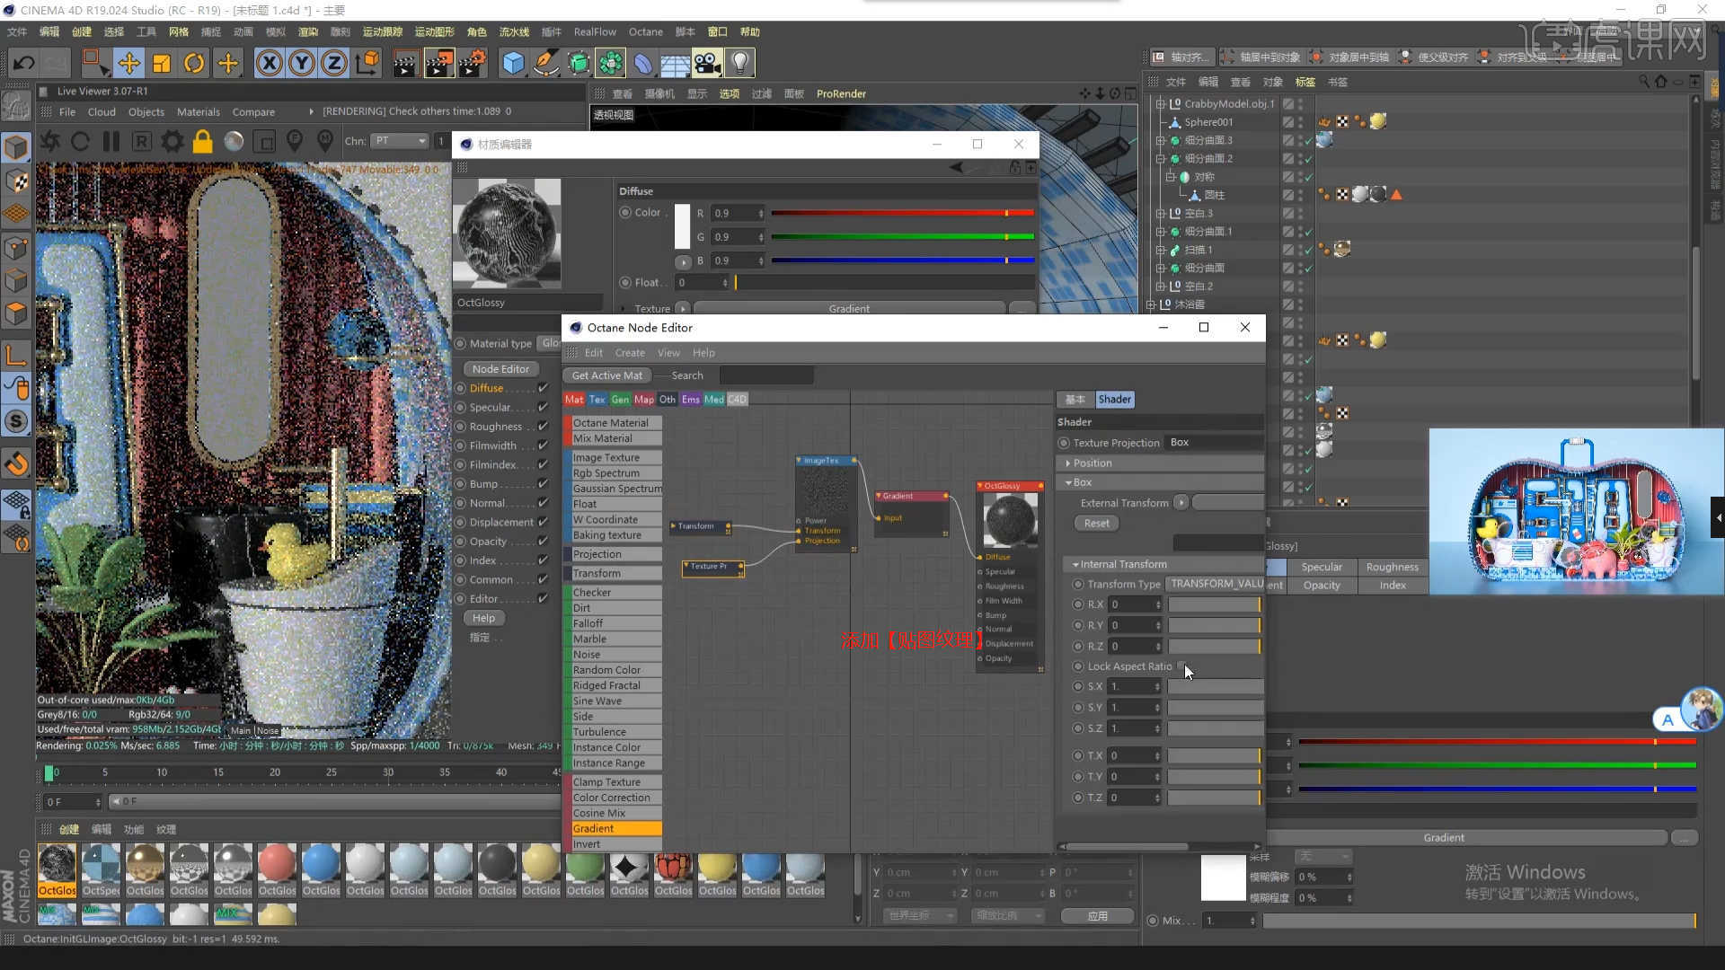Open the Chn PT dropdown
This screenshot has height=970, width=1725.
click(x=400, y=141)
